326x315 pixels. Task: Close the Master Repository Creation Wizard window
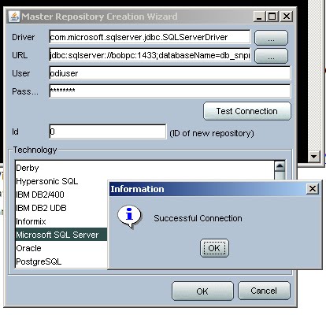pyautogui.click(x=287, y=17)
